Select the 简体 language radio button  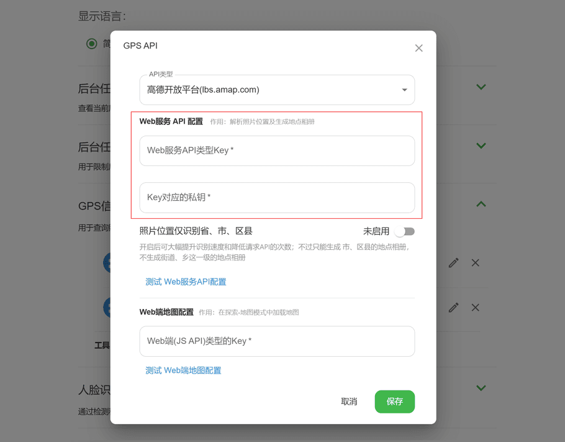point(91,44)
